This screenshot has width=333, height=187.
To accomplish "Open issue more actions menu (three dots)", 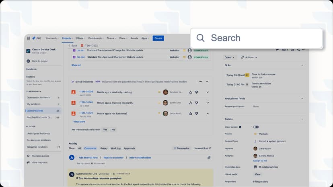I will [304, 50].
